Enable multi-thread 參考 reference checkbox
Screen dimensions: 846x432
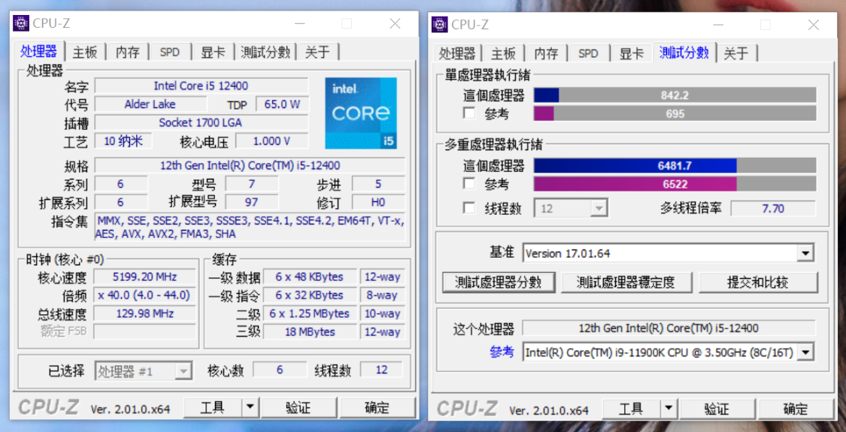click(x=469, y=184)
